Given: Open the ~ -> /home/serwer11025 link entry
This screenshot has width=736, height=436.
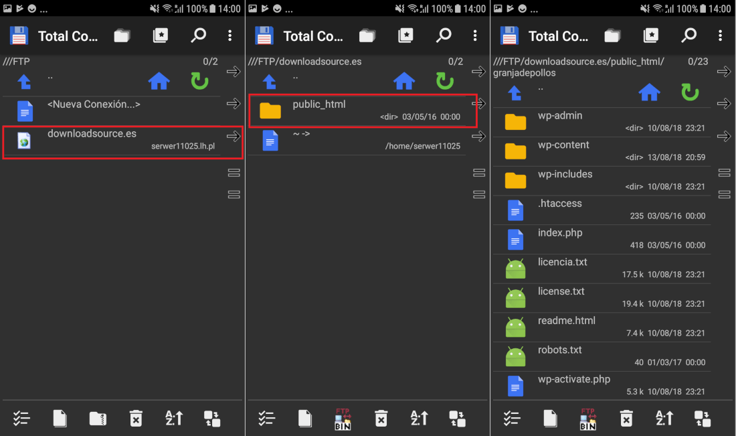Looking at the screenshot, I should point(357,141).
